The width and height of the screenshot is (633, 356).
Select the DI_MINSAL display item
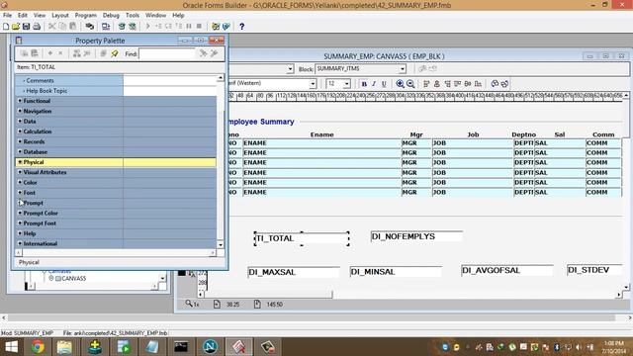pyautogui.click(x=396, y=272)
